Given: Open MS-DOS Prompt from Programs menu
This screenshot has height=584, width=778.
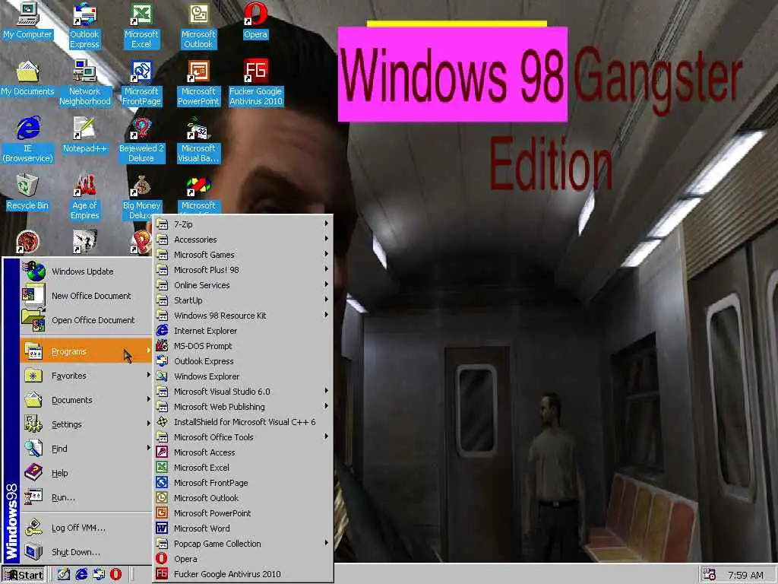Looking at the screenshot, I should [243, 346].
